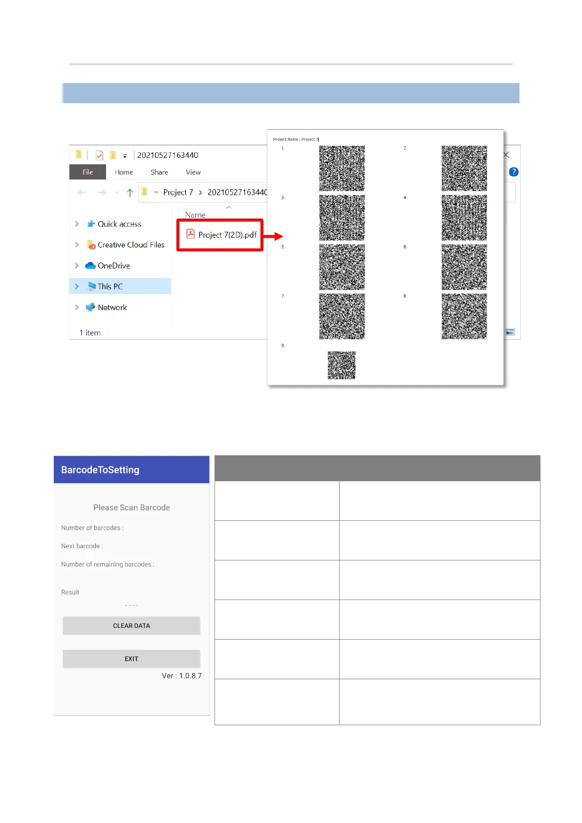The width and height of the screenshot is (582, 823).
Task: Click barcode number 6 in the PDF
Action: click(464, 267)
